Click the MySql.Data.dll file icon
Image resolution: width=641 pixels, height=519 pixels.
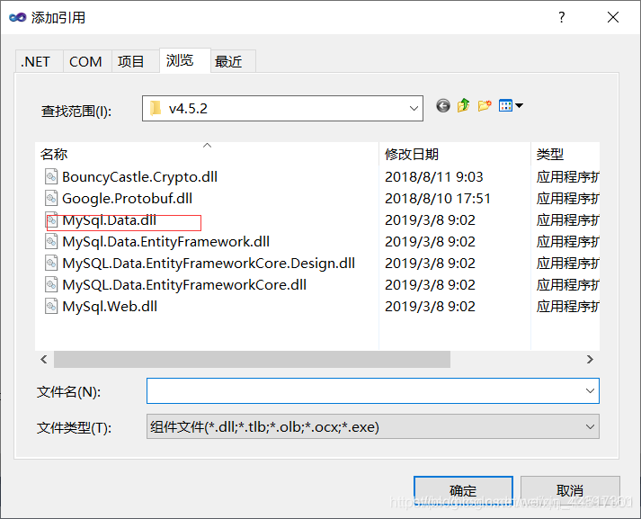[51, 220]
